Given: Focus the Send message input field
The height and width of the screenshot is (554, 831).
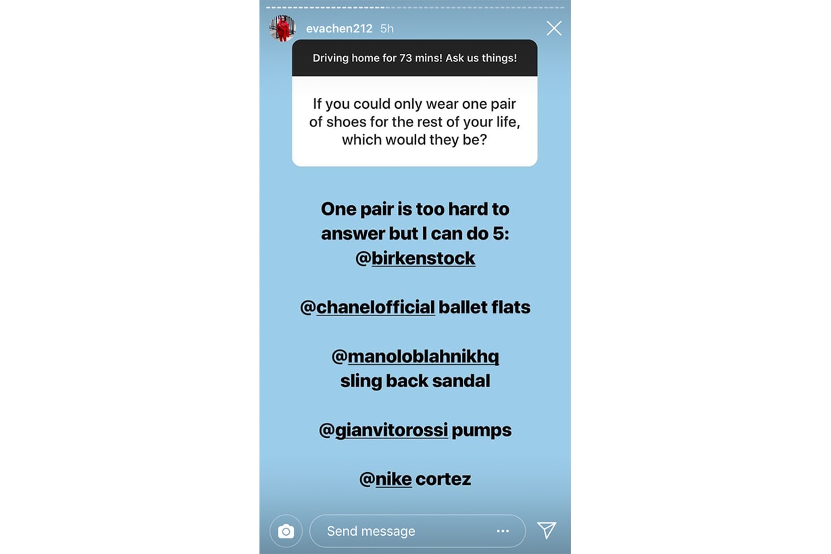Looking at the screenshot, I should (405, 531).
